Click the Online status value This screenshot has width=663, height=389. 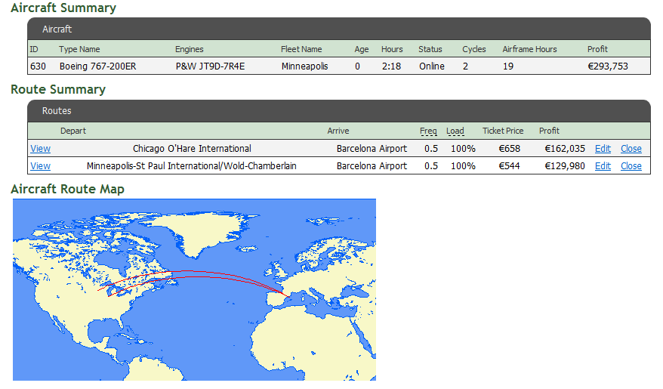click(432, 66)
